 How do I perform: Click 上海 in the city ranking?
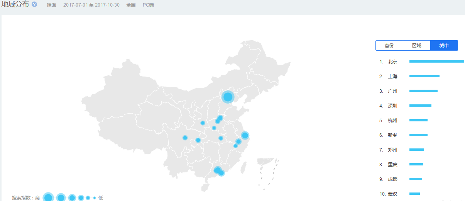[392, 77]
